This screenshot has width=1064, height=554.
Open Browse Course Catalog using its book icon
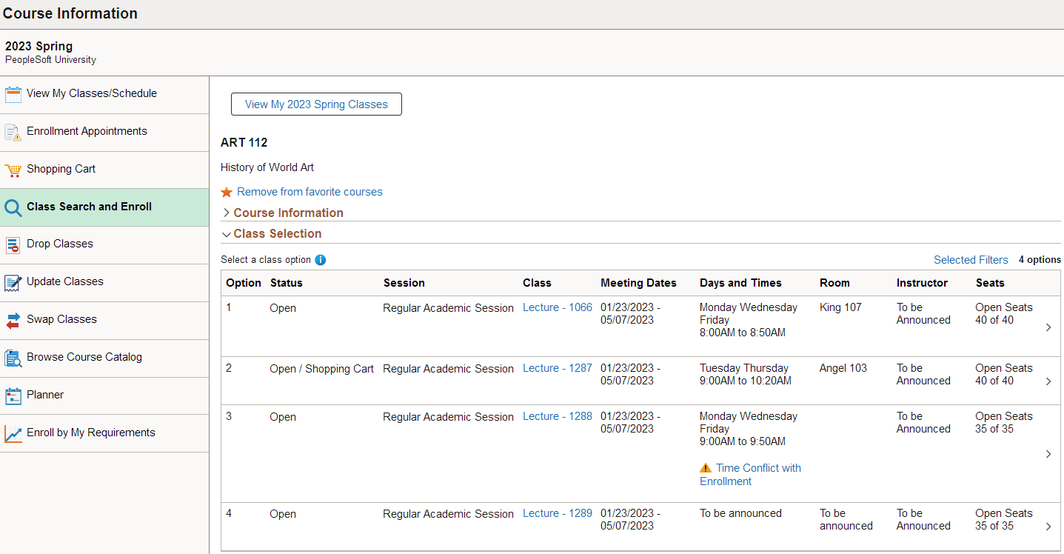click(x=13, y=358)
